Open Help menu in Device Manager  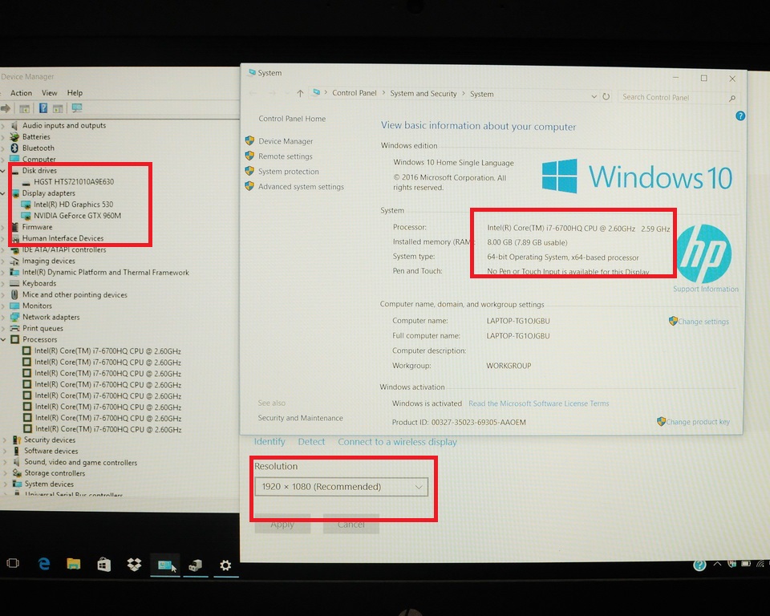click(75, 93)
